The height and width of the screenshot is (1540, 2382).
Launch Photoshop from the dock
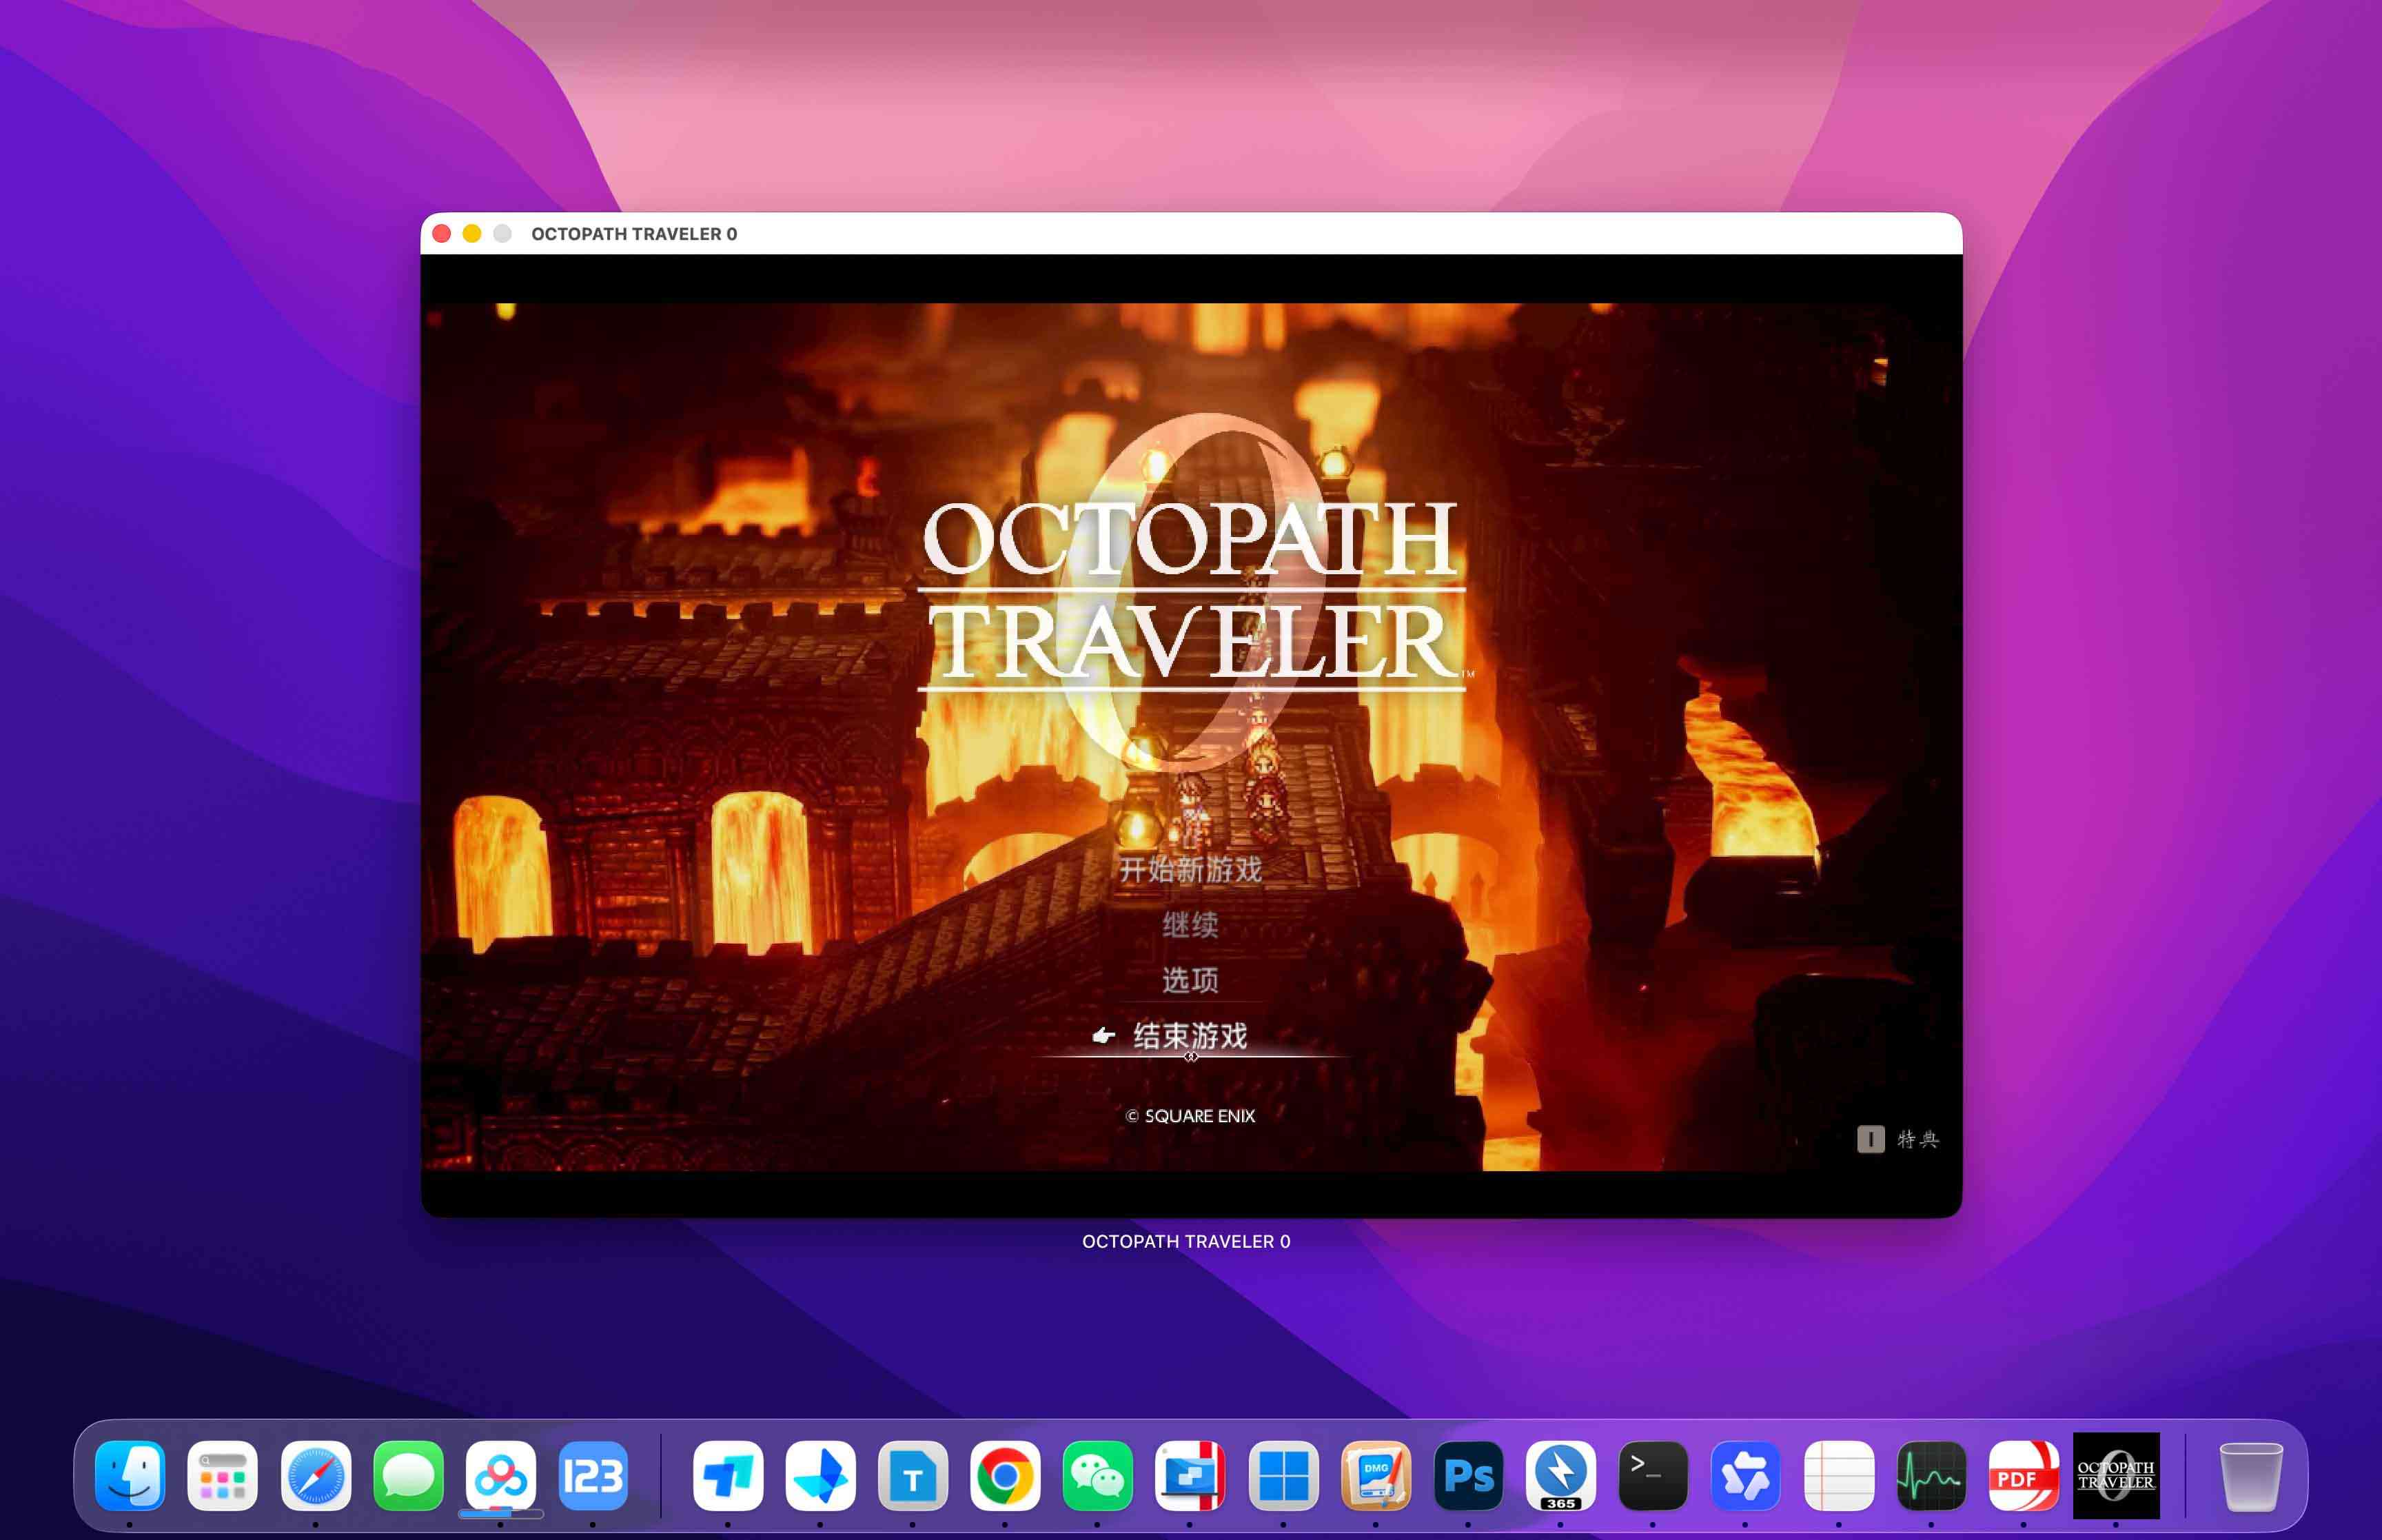tap(1468, 1476)
